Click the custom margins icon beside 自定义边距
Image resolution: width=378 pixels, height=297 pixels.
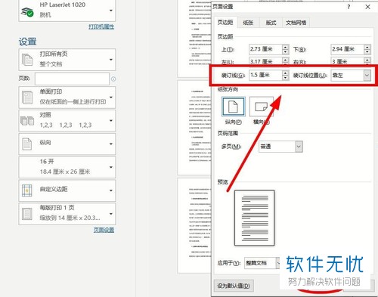click(27, 190)
